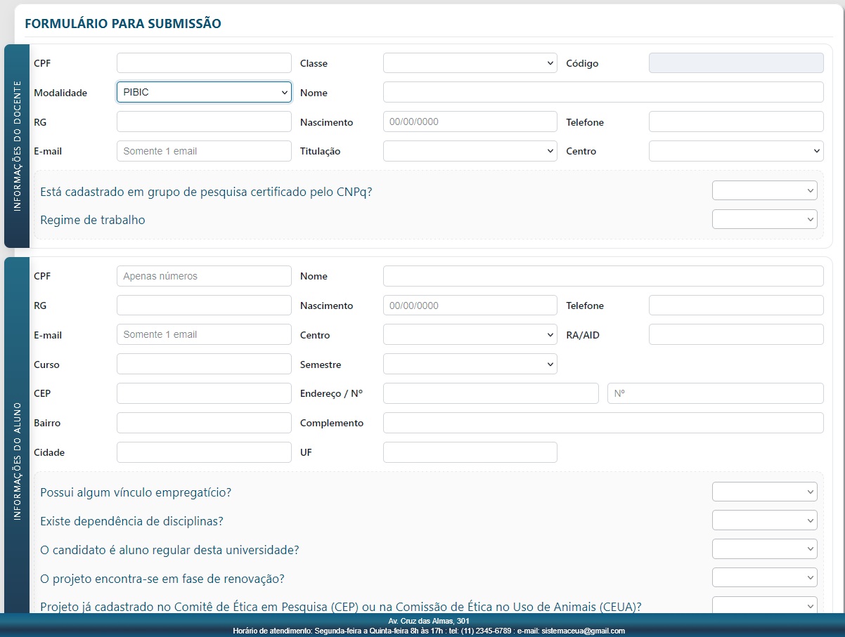The height and width of the screenshot is (637, 845).
Task: Click the docente Nome text field
Action: 602,92
